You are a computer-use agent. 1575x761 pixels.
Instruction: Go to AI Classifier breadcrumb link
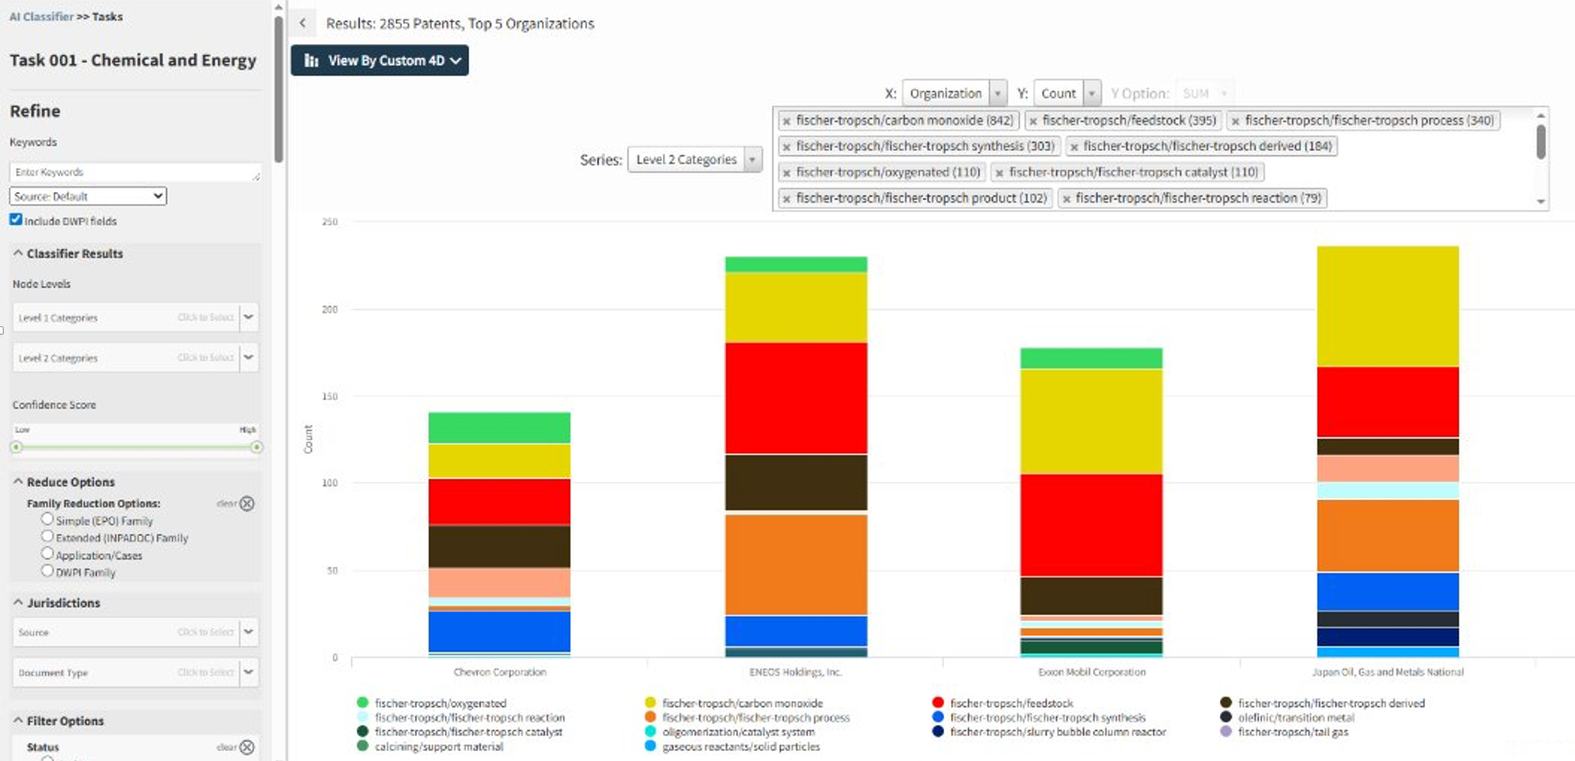41,17
